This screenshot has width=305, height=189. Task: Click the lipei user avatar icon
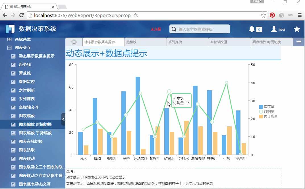pyautogui.click(x=273, y=29)
